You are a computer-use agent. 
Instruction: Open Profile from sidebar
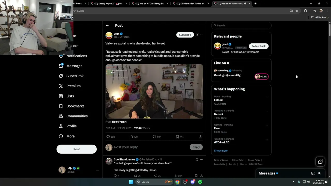pyautogui.click(x=68, y=126)
